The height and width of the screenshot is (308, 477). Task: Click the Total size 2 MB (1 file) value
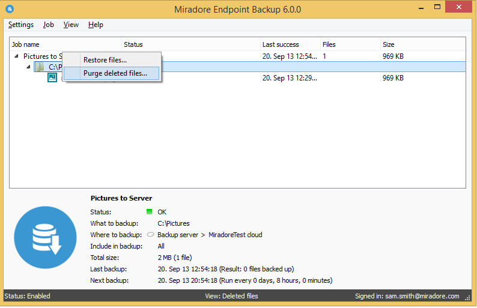click(175, 258)
